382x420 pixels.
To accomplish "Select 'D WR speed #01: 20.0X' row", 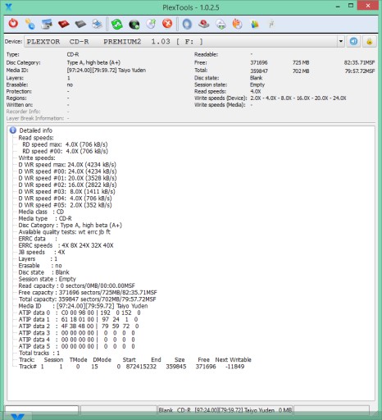I will point(67,178).
